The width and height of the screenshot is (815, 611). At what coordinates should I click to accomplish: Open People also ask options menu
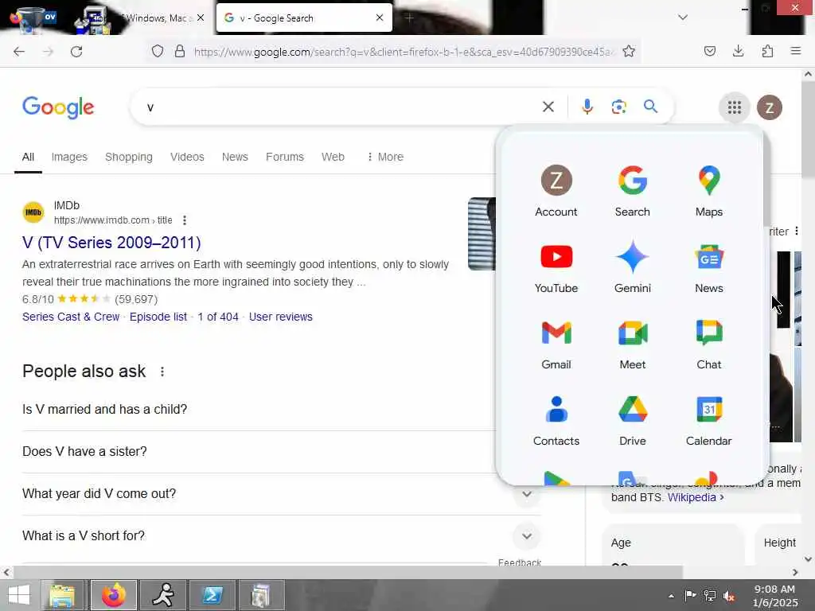tap(162, 372)
